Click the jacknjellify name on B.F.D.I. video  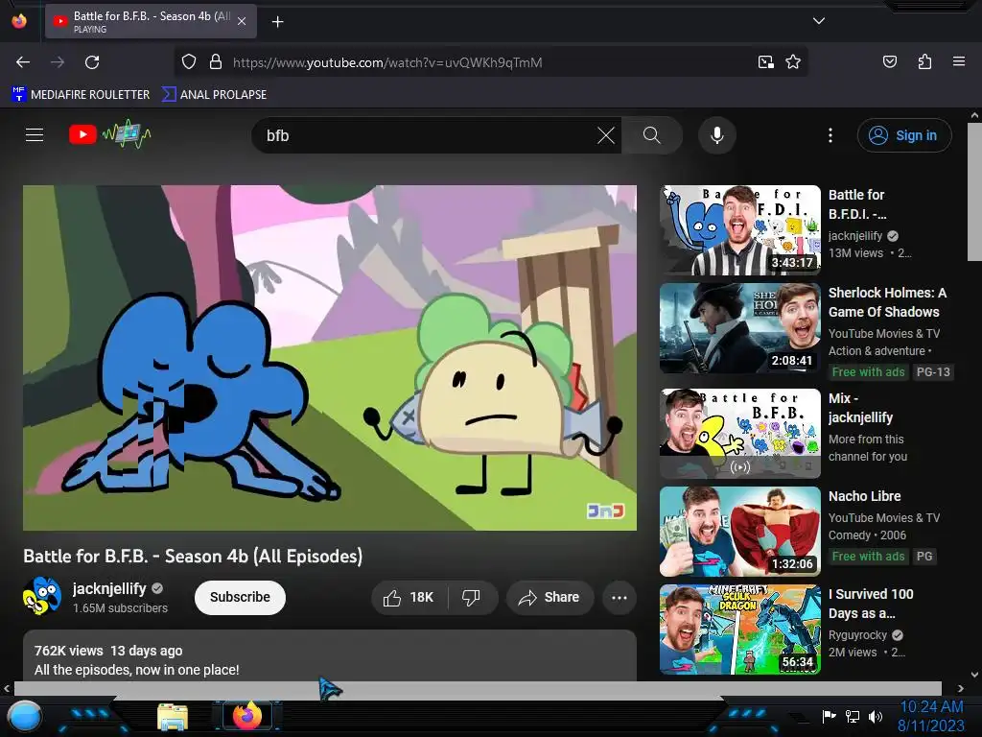854,236
